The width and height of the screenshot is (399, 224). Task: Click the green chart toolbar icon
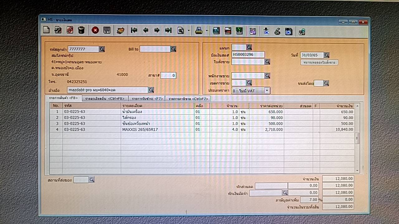(239, 30)
